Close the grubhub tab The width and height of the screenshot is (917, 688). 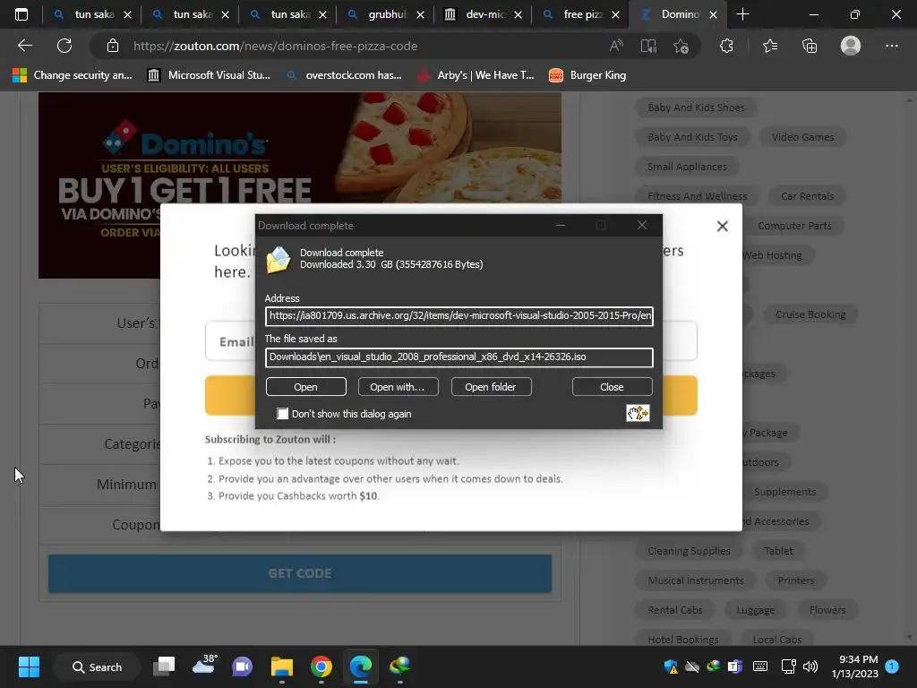(x=421, y=14)
